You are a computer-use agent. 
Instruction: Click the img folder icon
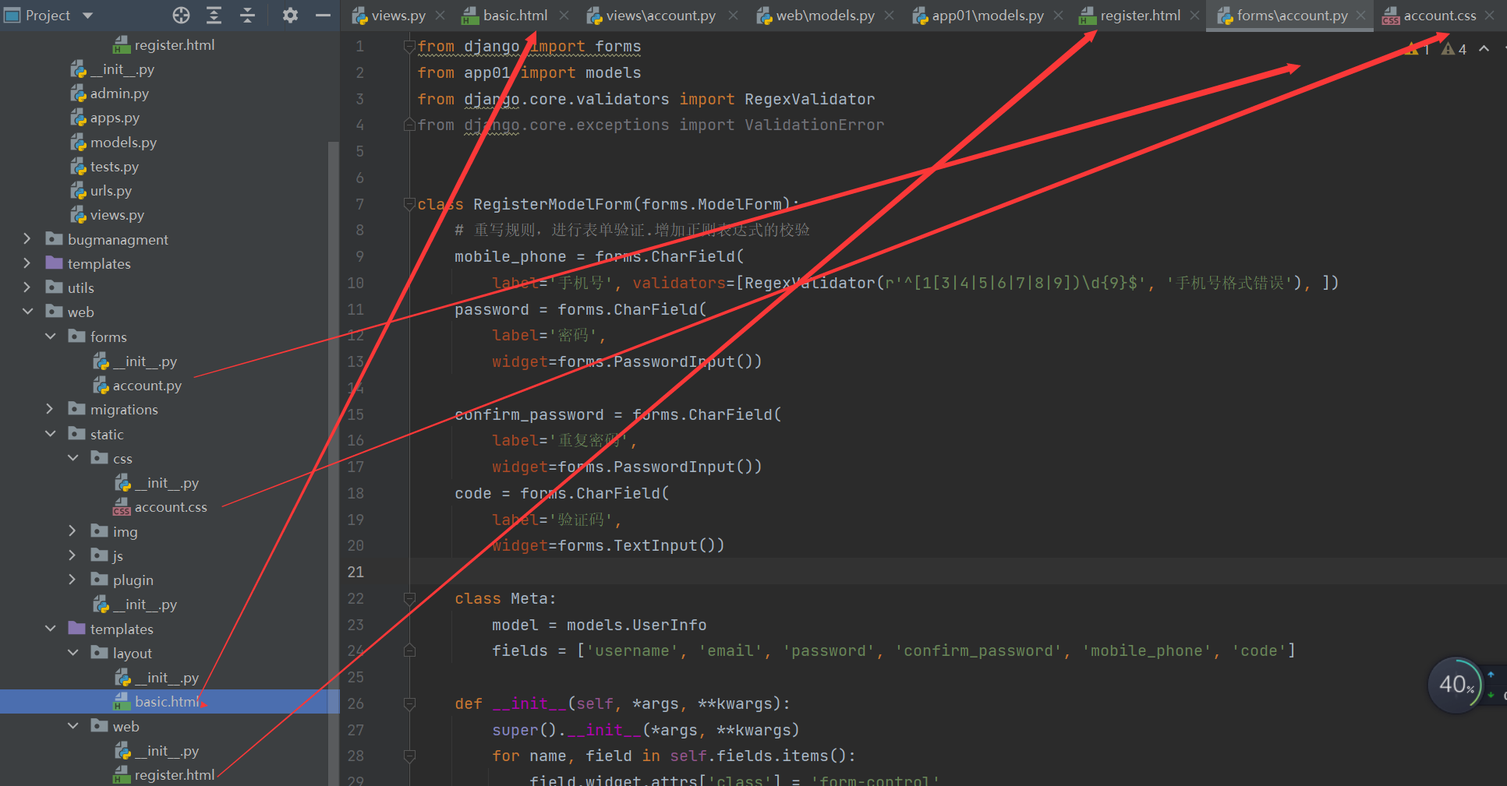(x=99, y=531)
